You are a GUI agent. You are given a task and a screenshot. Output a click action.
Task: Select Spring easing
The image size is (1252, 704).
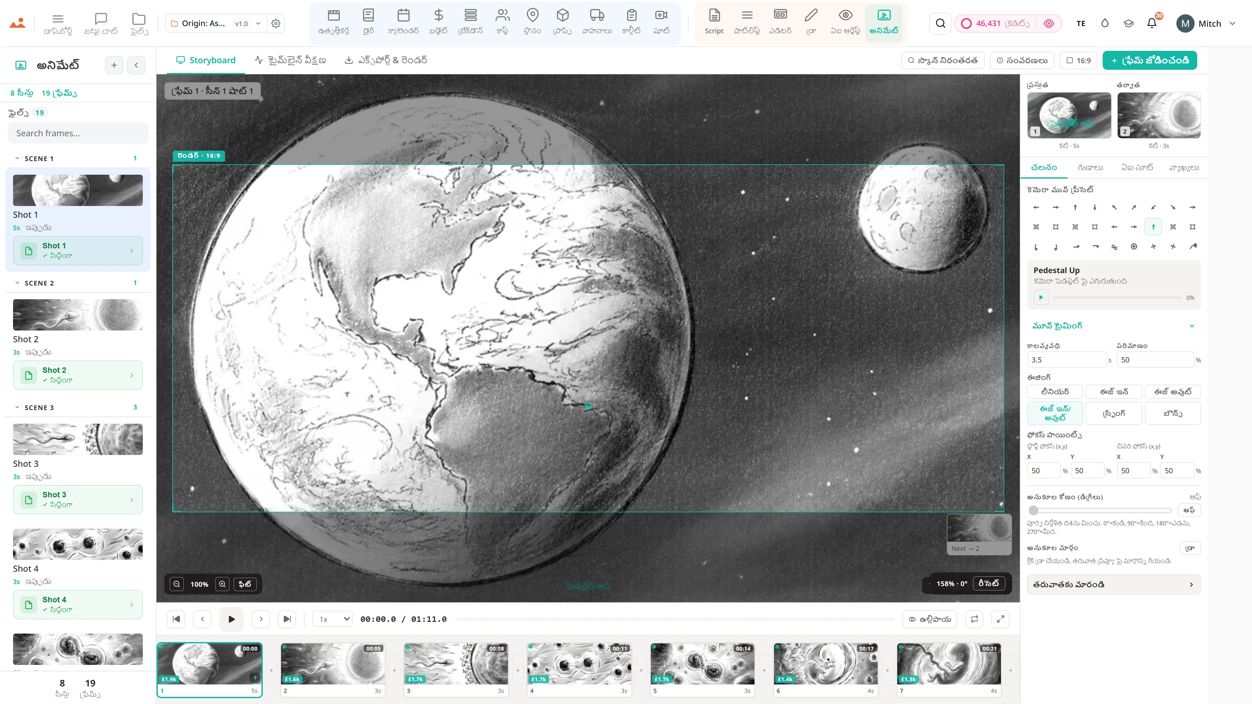pos(1114,413)
